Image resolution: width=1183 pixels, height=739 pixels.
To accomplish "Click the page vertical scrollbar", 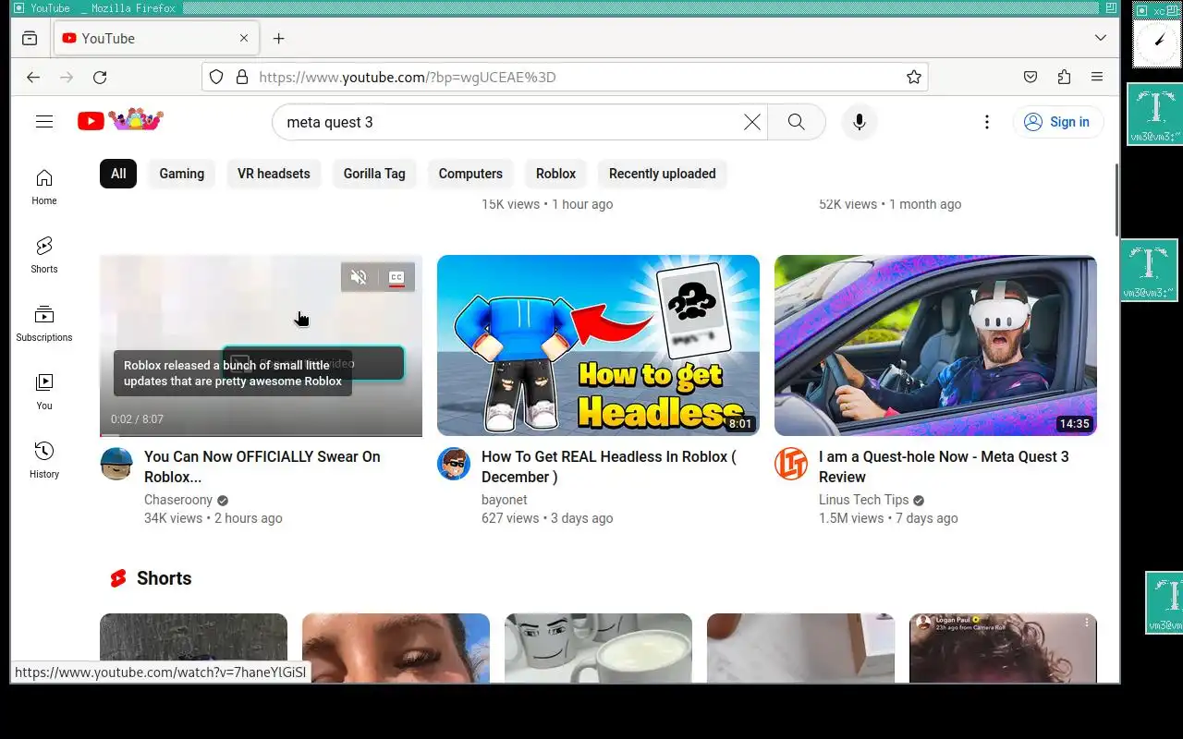I will 1116,200.
